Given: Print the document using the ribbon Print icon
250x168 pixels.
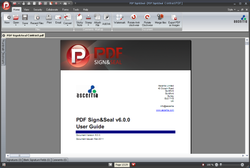Looking at the screenshot, I should (49, 17).
